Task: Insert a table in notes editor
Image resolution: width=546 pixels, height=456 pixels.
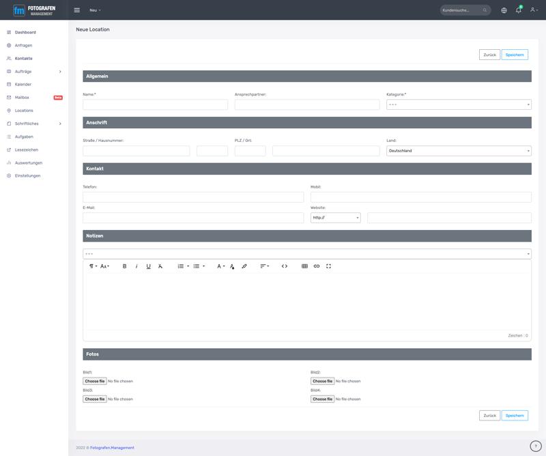Action: (304, 266)
